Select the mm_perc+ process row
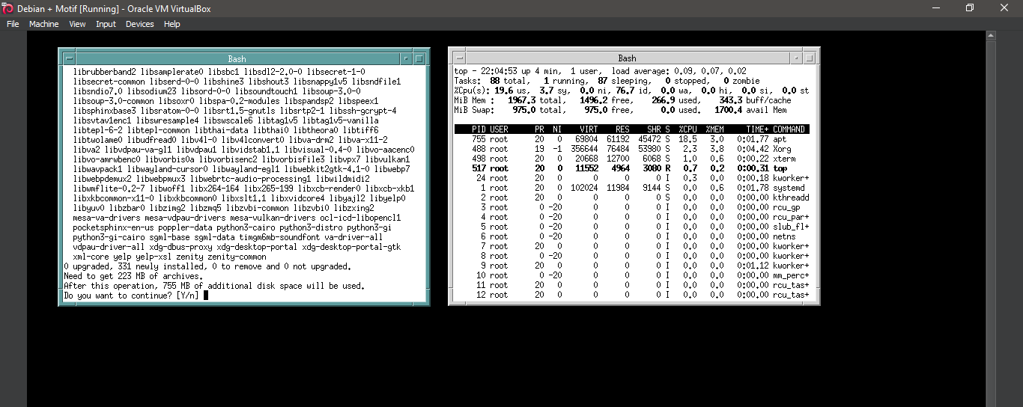Viewport: 1023px width, 407px height. pos(631,275)
